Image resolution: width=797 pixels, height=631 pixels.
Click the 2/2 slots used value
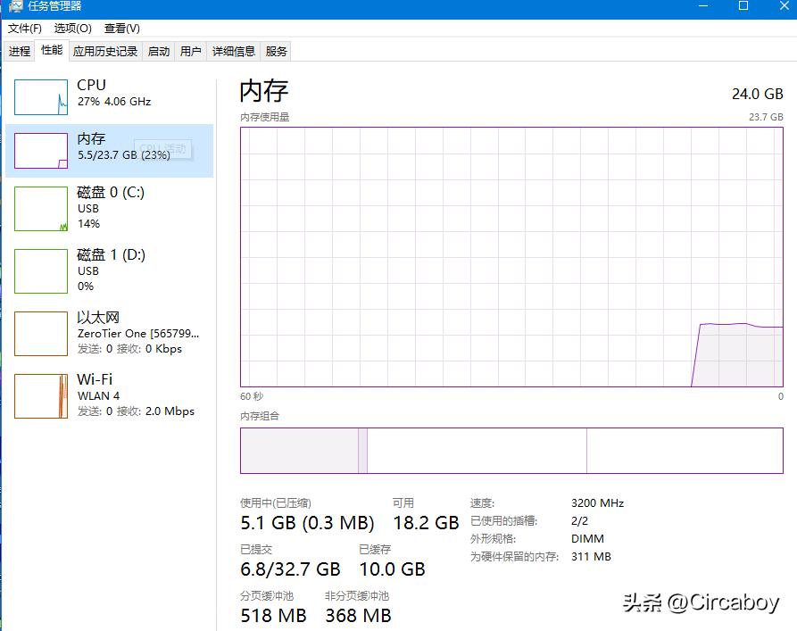[579, 520]
